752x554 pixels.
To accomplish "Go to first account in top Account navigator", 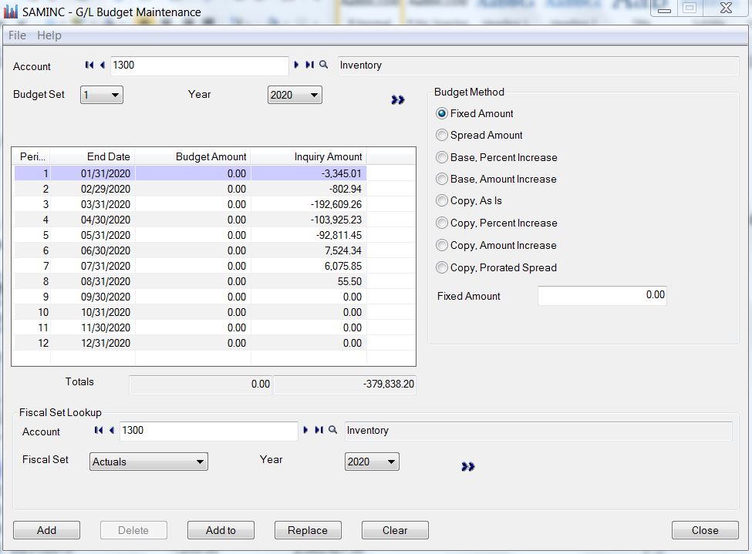I will (89, 65).
